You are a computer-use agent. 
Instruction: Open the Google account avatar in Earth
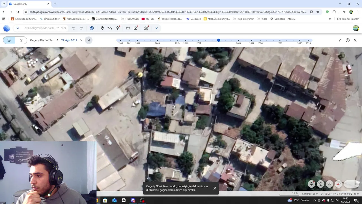[x=356, y=28]
